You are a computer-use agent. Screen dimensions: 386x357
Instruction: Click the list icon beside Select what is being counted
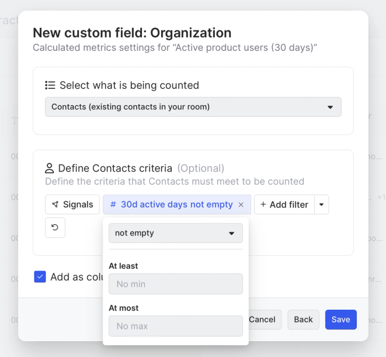[x=50, y=85]
